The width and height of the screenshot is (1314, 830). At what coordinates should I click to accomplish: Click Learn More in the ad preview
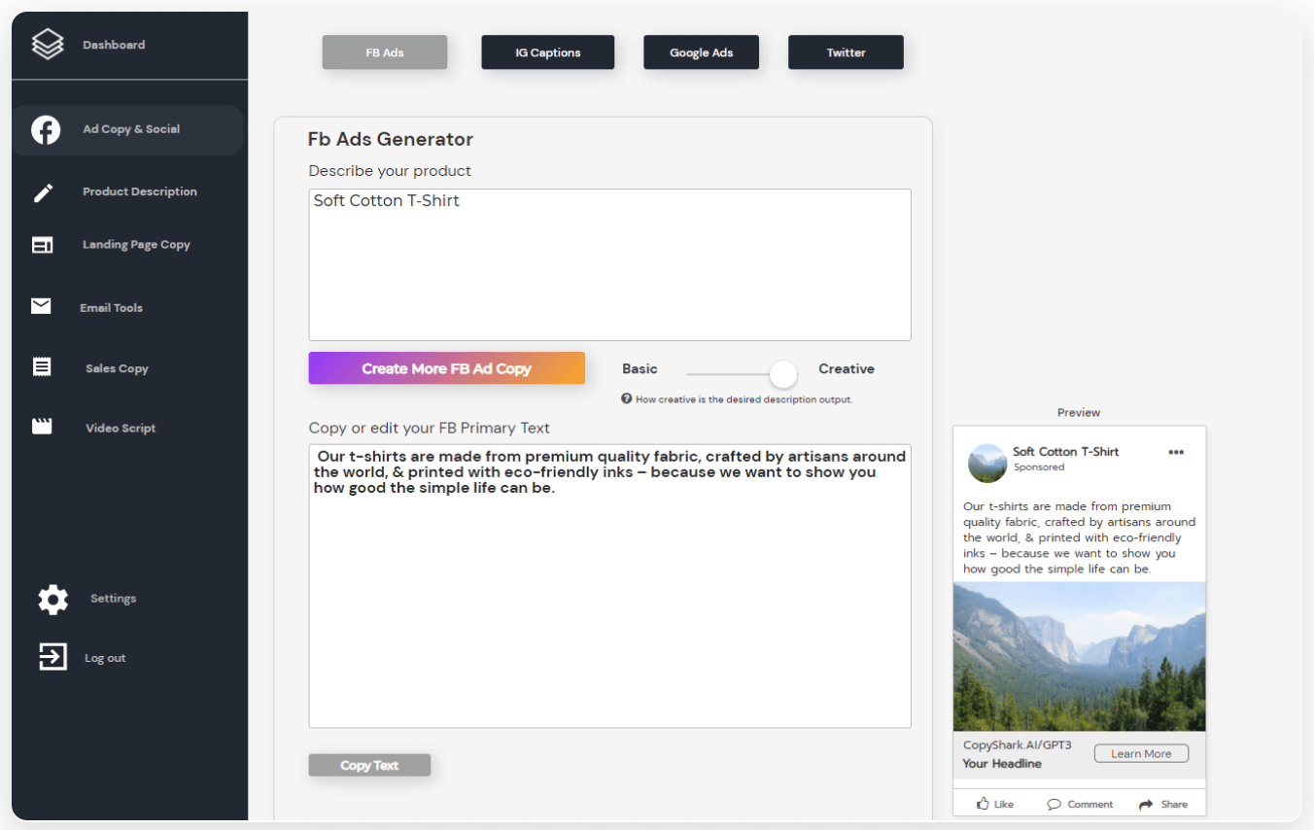pos(1141,754)
